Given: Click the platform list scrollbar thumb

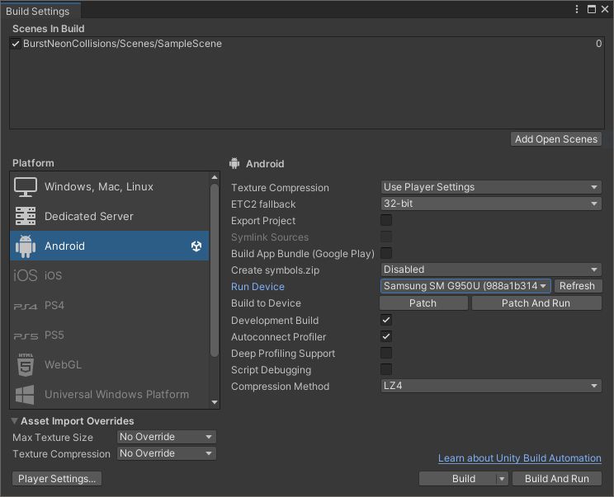Looking at the screenshot, I should (215, 270).
